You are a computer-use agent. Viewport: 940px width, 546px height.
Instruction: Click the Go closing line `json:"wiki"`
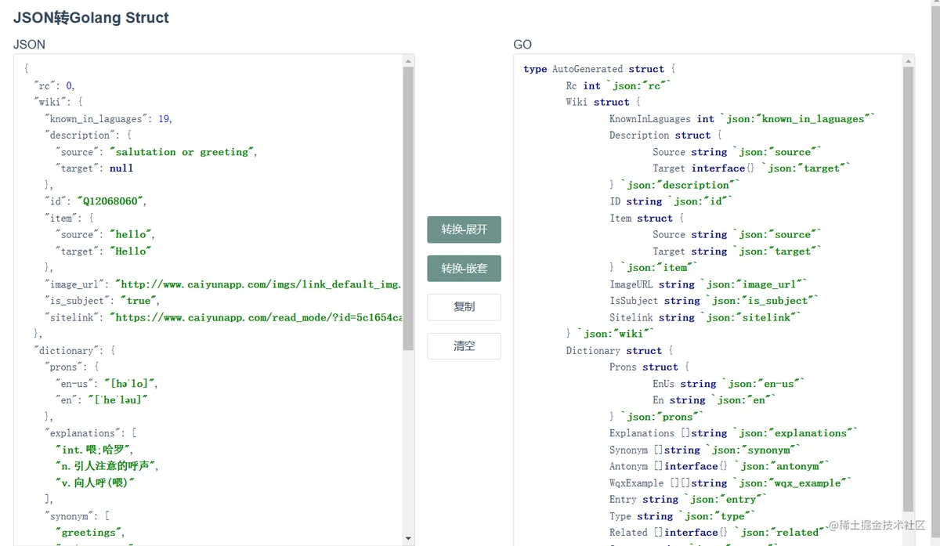click(611, 334)
